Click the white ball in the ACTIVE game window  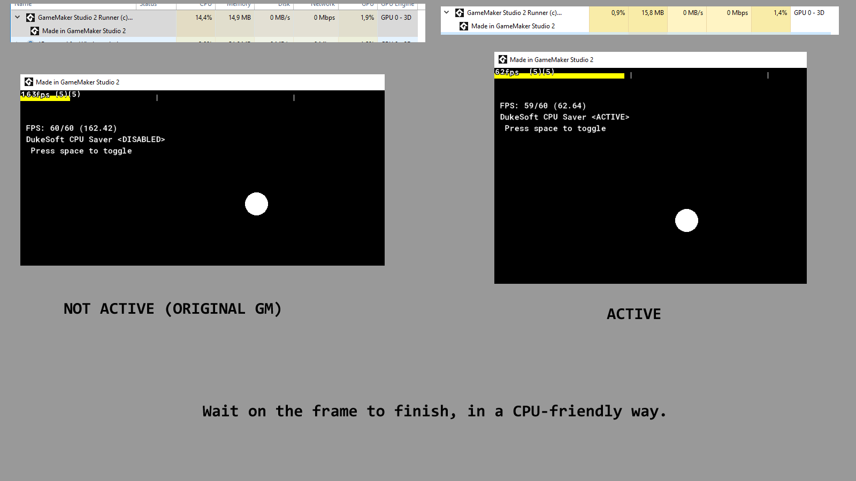click(686, 220)
